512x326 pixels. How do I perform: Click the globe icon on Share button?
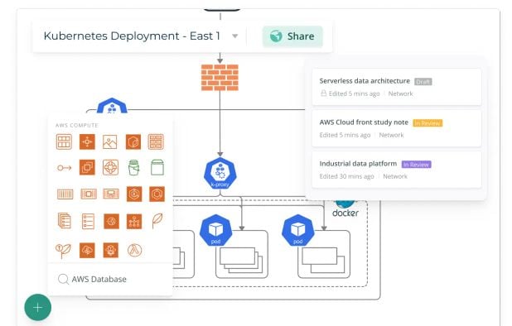coord(276,36)
